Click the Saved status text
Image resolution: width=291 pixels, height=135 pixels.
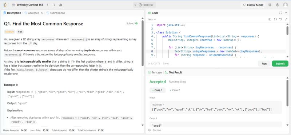pos(166,64)
